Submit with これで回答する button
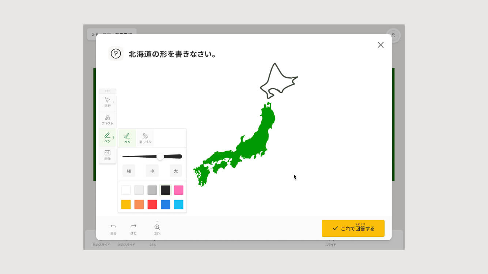Viewport: 488px width, 274px height. (x=353, y=228)
